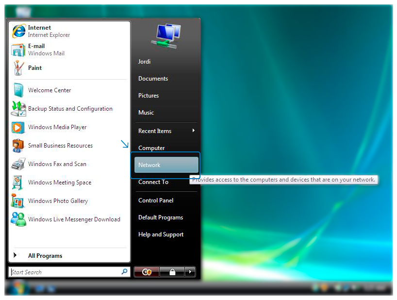The image size is (397, 300).
Task: Open Control Panel
Action: (x=156, y=200)
